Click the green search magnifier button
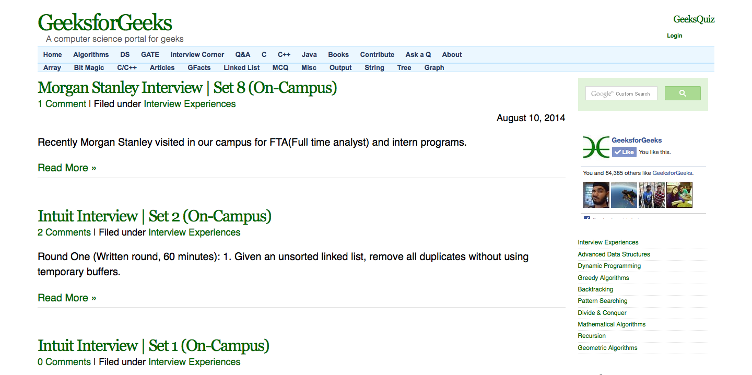This screenshot has width=752, height=375. click(x=682, y=93)
